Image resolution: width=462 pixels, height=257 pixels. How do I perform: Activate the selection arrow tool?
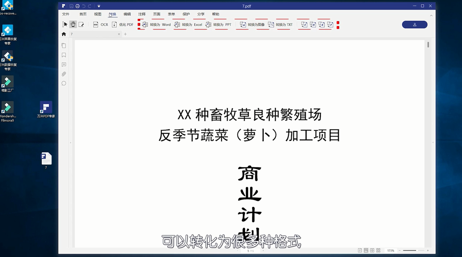coord(65,24)
